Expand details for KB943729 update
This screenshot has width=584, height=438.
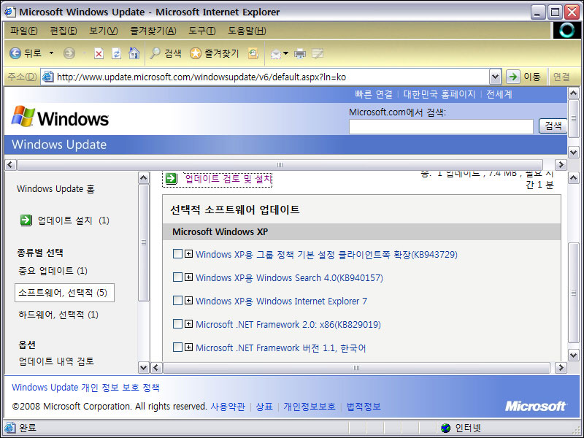pyautogui.click(x=189, y=254)
